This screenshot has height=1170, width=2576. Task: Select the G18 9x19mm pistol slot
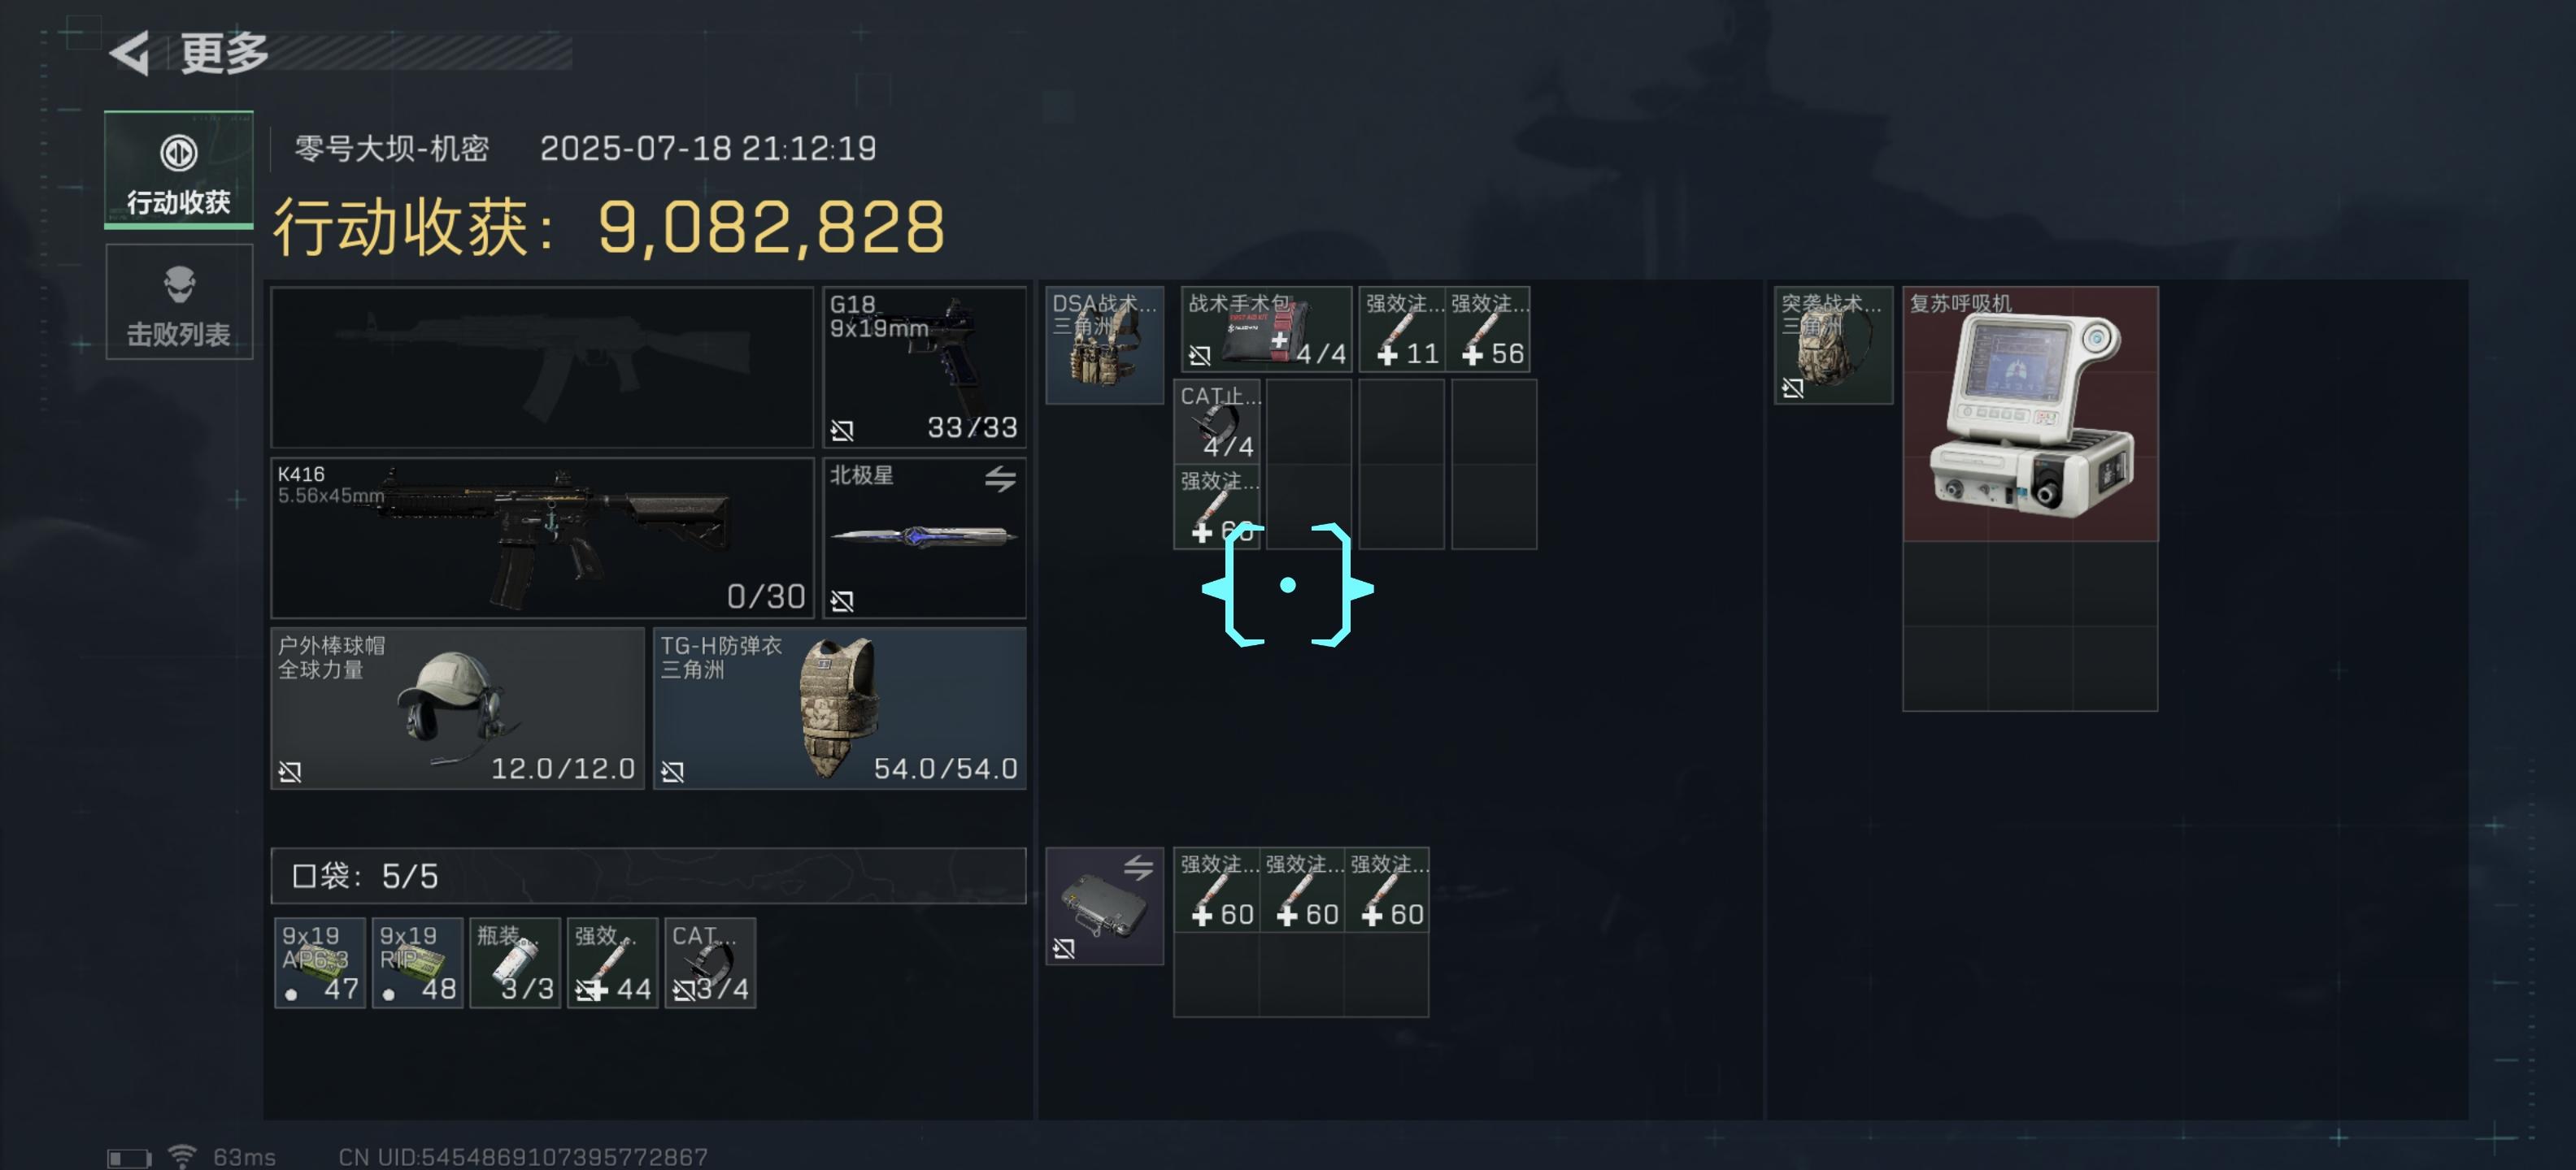click(x=924, y=366)
